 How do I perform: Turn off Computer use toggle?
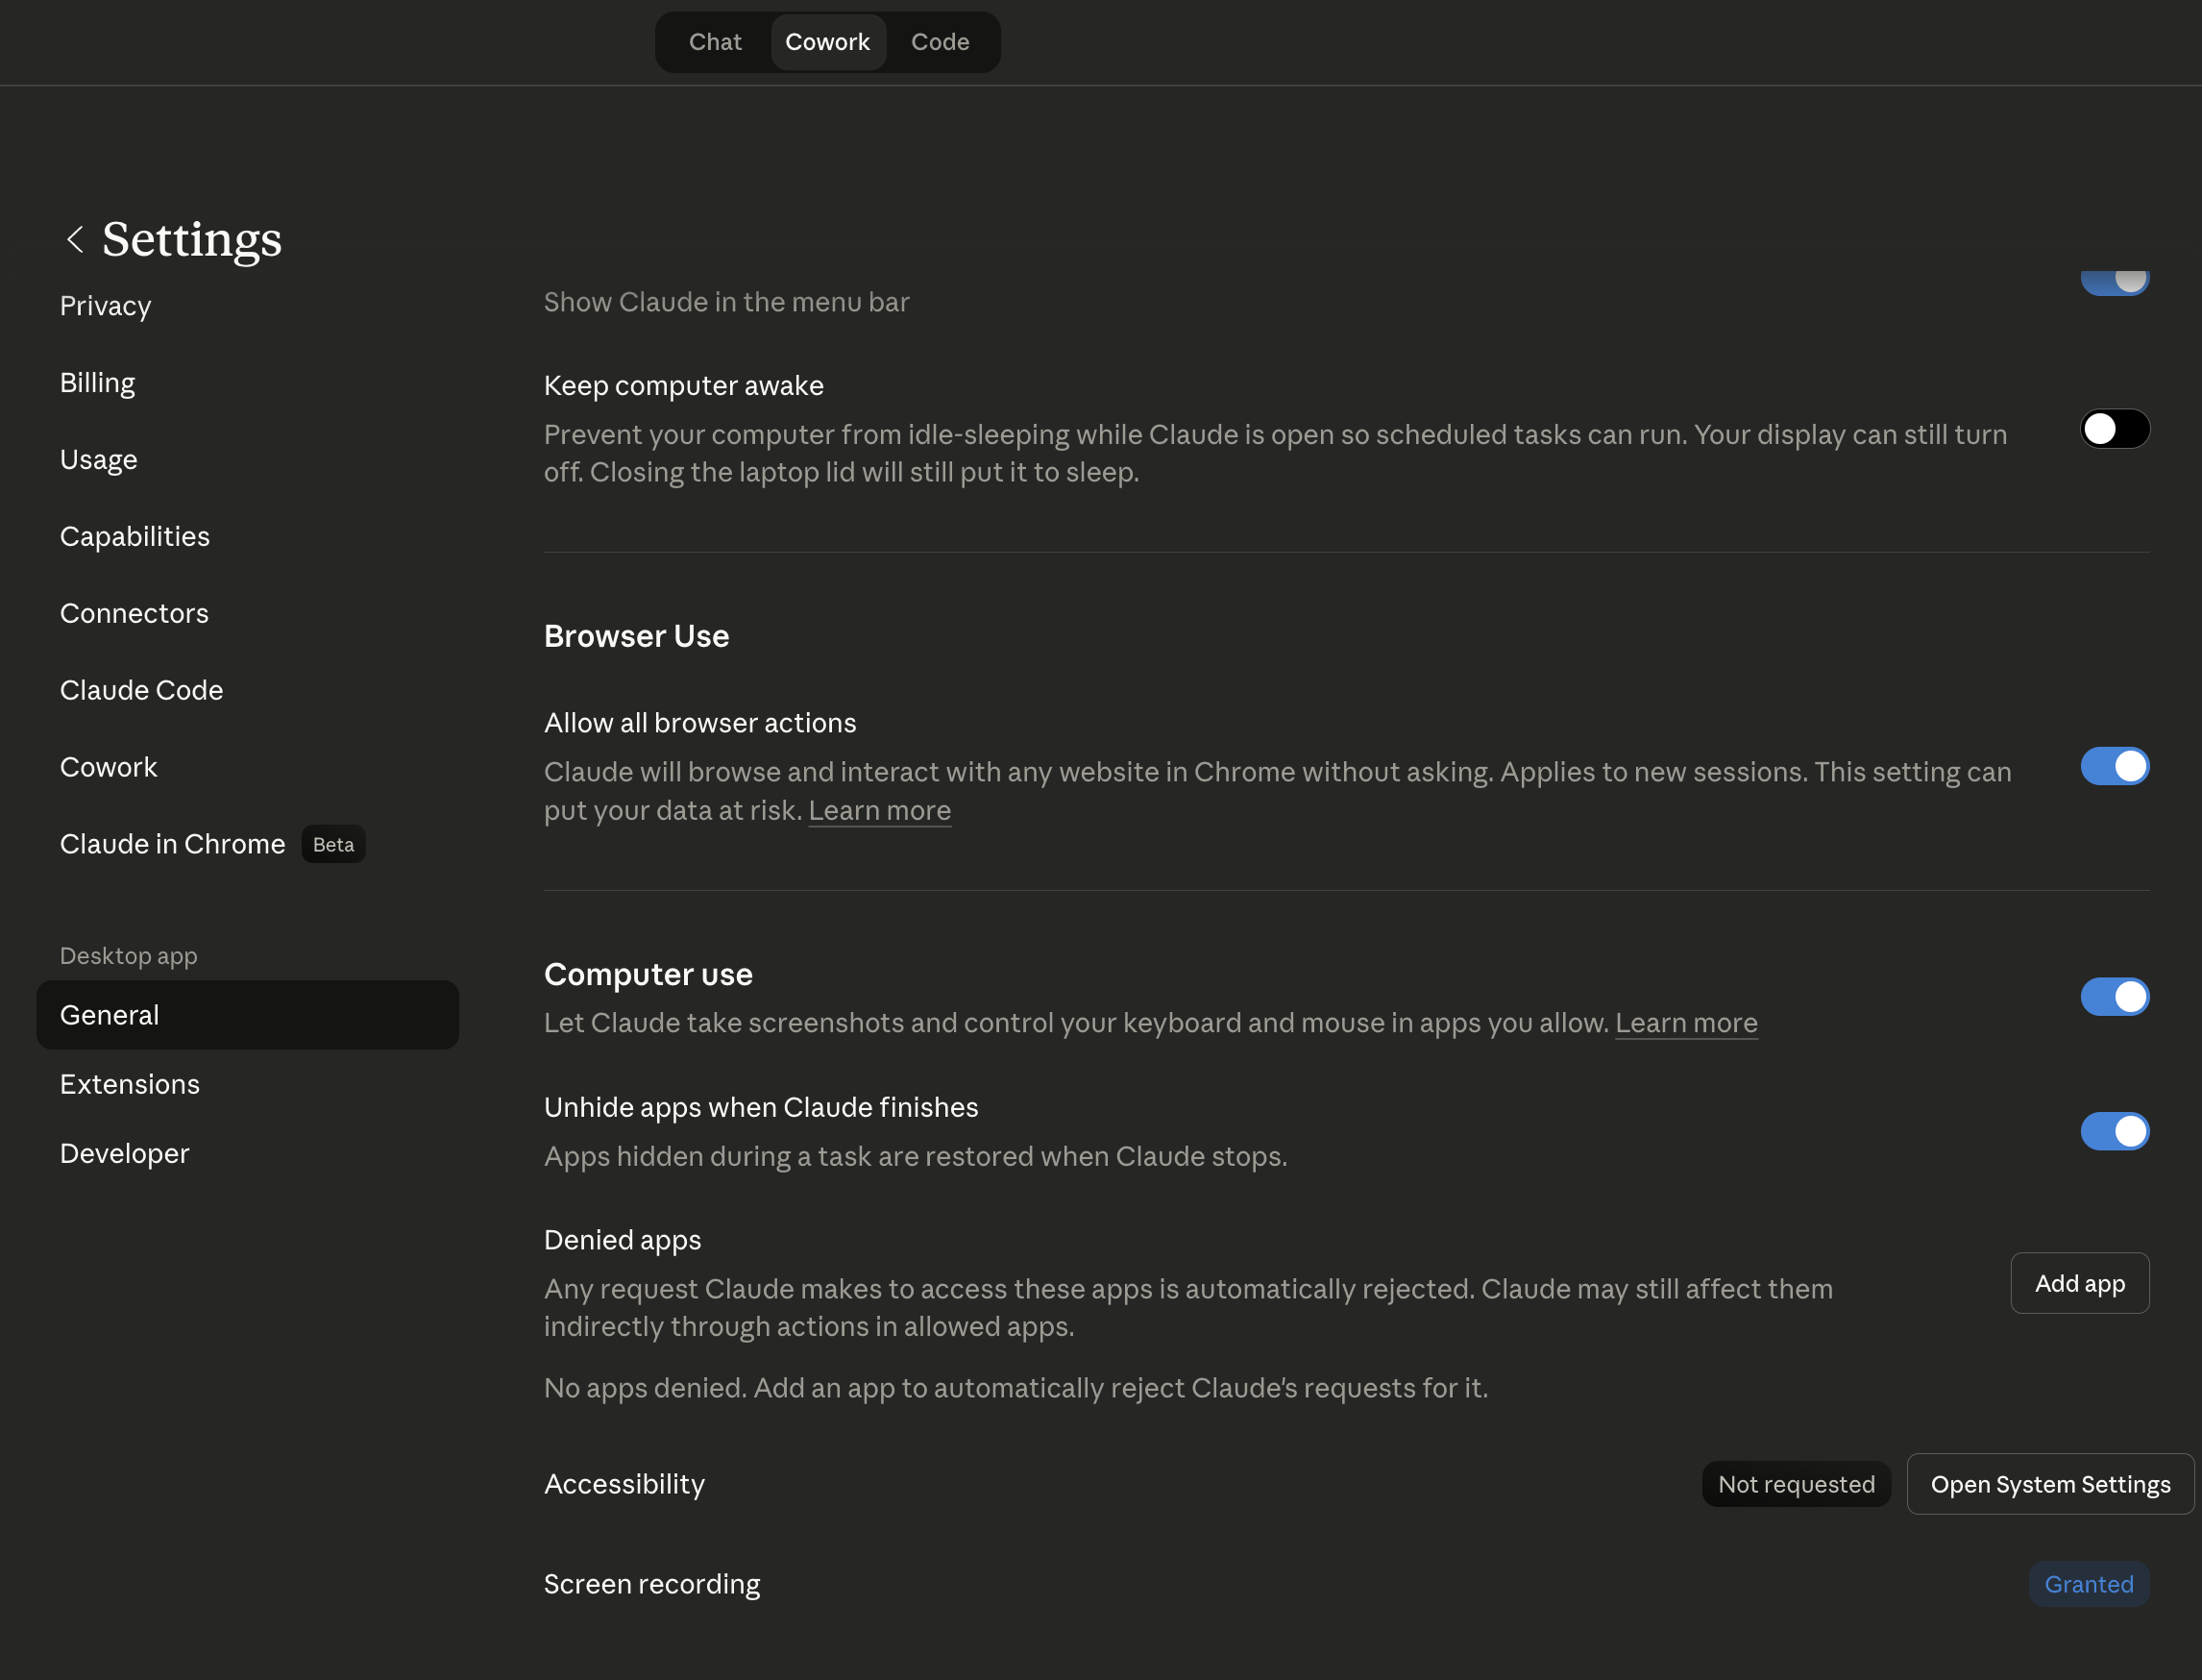[x=2113, y=997]
